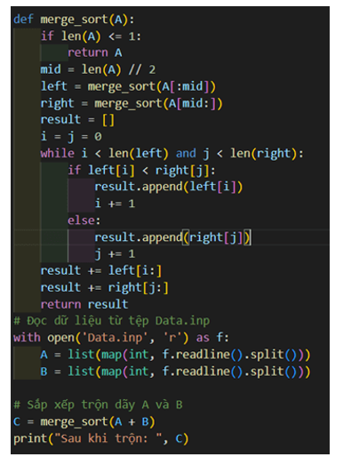Click 'result.append(left[i])' statement
The width and height of the screenshot is (351, 457).
(x=169, y=187)
